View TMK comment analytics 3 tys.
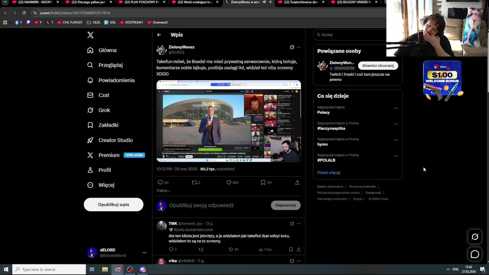489x275 pixels. pyautogui.click(x=266, y=249)
